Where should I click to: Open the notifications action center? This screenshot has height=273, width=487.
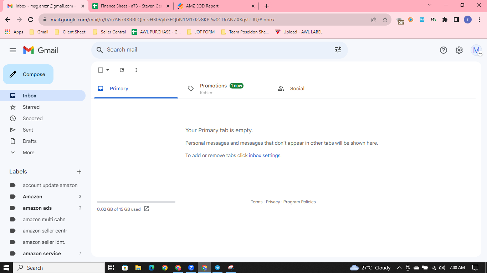475,268
